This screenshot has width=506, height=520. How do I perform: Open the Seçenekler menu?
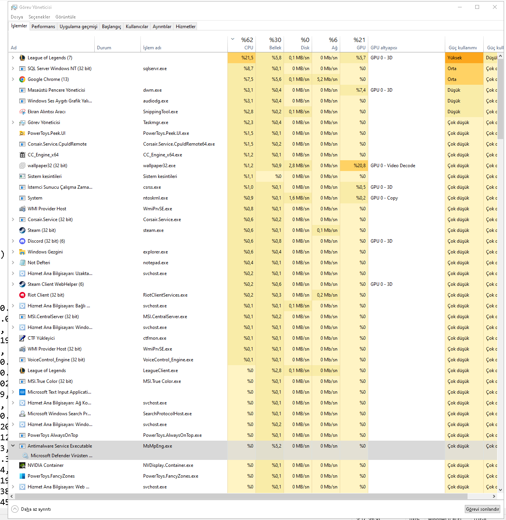click(39, 17)
